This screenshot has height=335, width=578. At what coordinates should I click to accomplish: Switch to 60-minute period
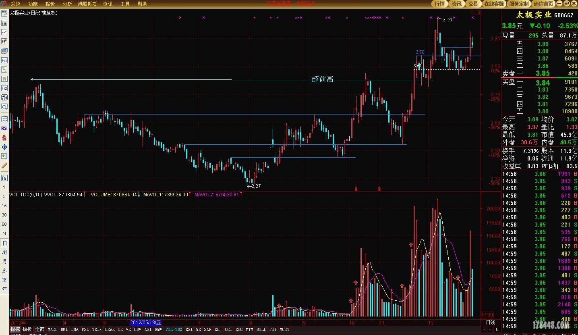click(x=4, y=224)
